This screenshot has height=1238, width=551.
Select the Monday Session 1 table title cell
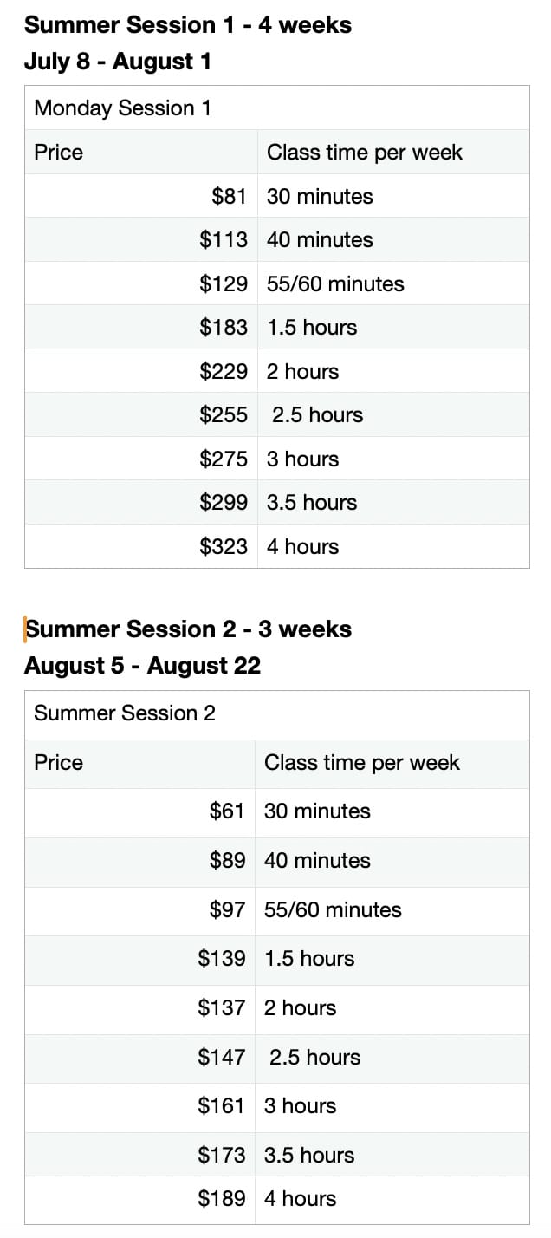click(277, 108)
